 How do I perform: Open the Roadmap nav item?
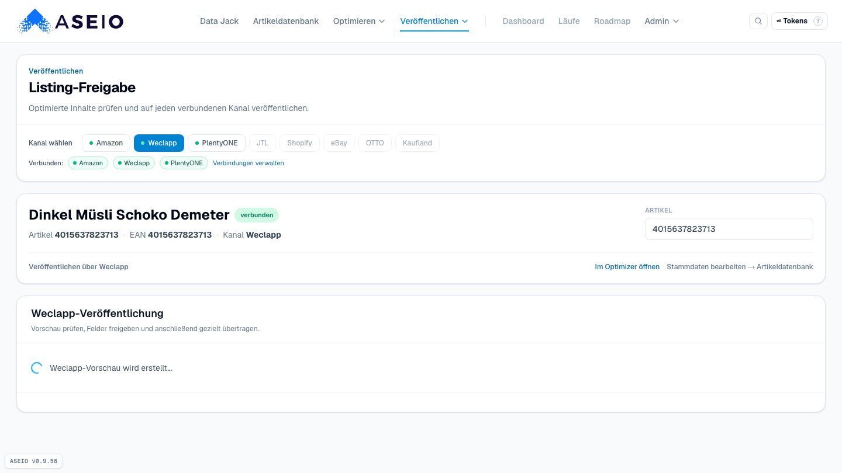[x=612, y=21]
